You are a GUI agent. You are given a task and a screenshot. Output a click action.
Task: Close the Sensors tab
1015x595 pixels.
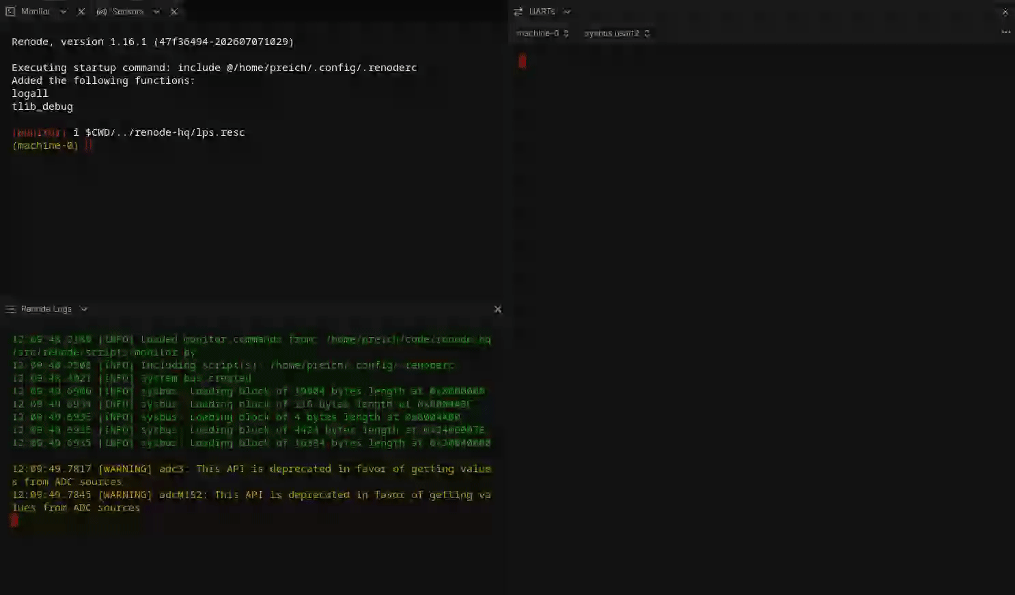click(174, 12)
